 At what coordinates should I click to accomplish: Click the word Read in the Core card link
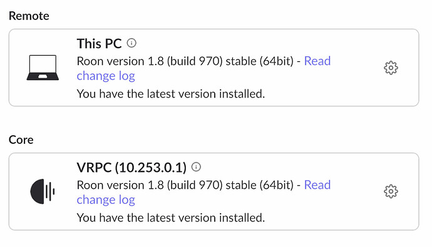pyautogui.click(x=317, y=185)
